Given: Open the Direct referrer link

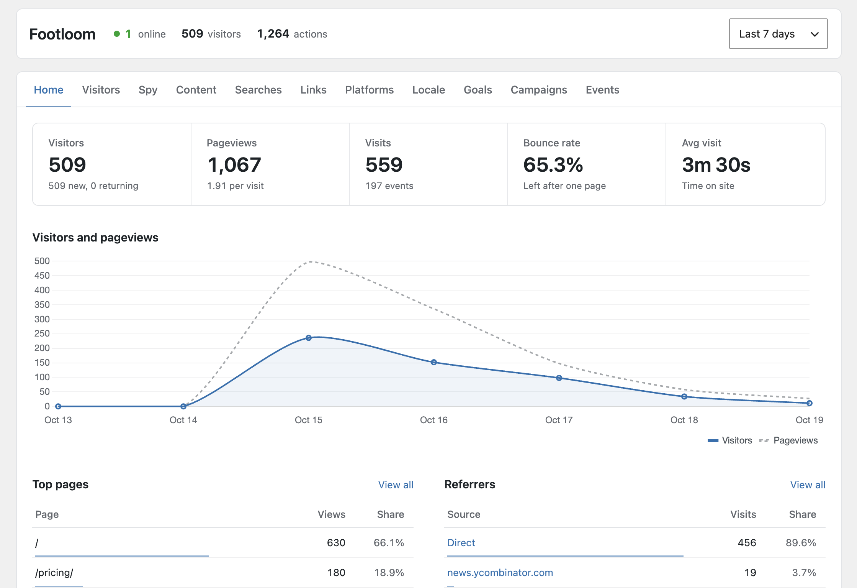Looking at the screenshot, I should pos(461,543).
